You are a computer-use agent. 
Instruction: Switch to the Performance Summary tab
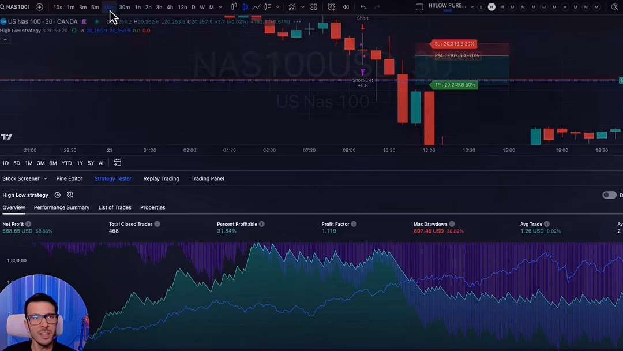click(x=62, y=207)
